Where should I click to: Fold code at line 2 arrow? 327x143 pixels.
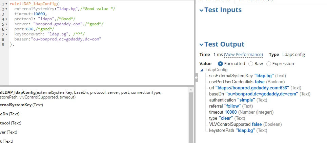point(6,9)
